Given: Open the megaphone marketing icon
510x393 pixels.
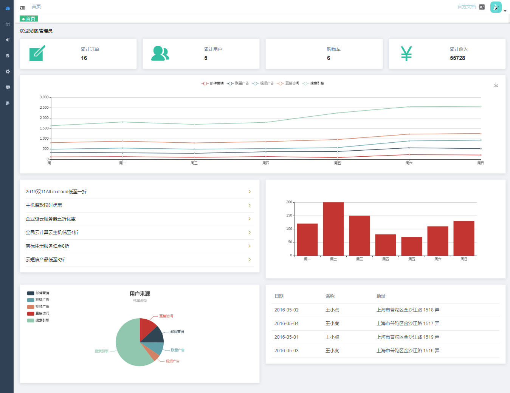Looking at the screenshot, I should tap(8, 40).
